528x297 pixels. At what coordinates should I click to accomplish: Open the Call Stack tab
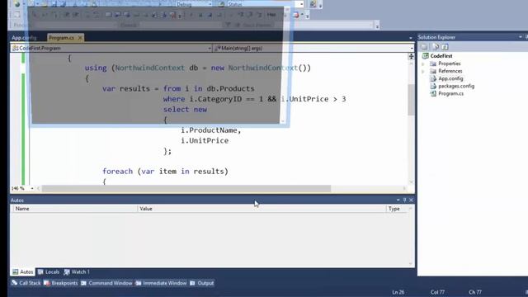point(26,283)
